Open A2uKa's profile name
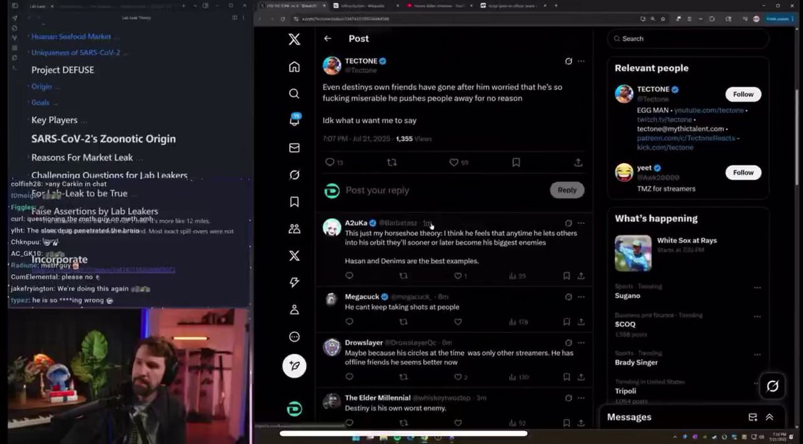Image resolution: width=803 pixels, height=444 pixels. click(356, 223)
